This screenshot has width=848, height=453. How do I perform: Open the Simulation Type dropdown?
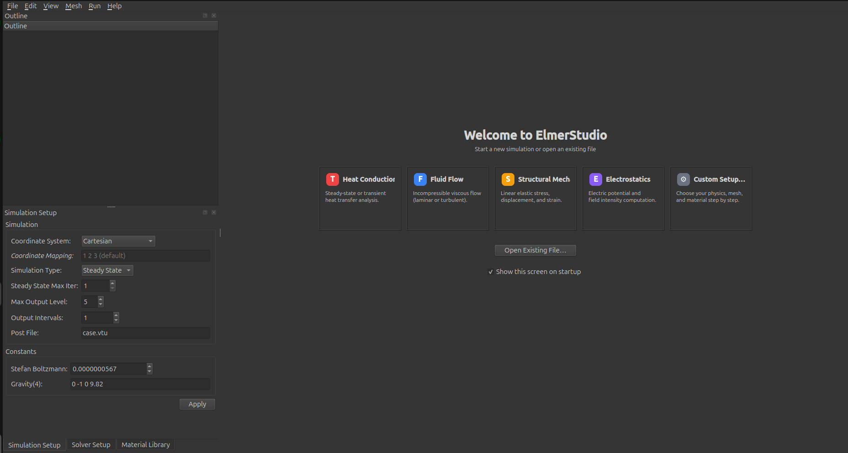107,270
